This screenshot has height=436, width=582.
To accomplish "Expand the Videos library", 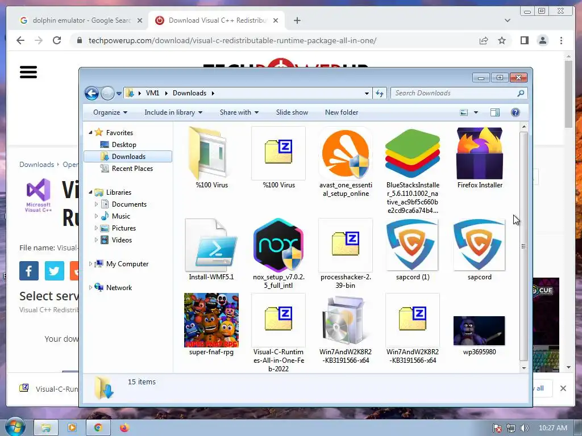I will point(97,240).
